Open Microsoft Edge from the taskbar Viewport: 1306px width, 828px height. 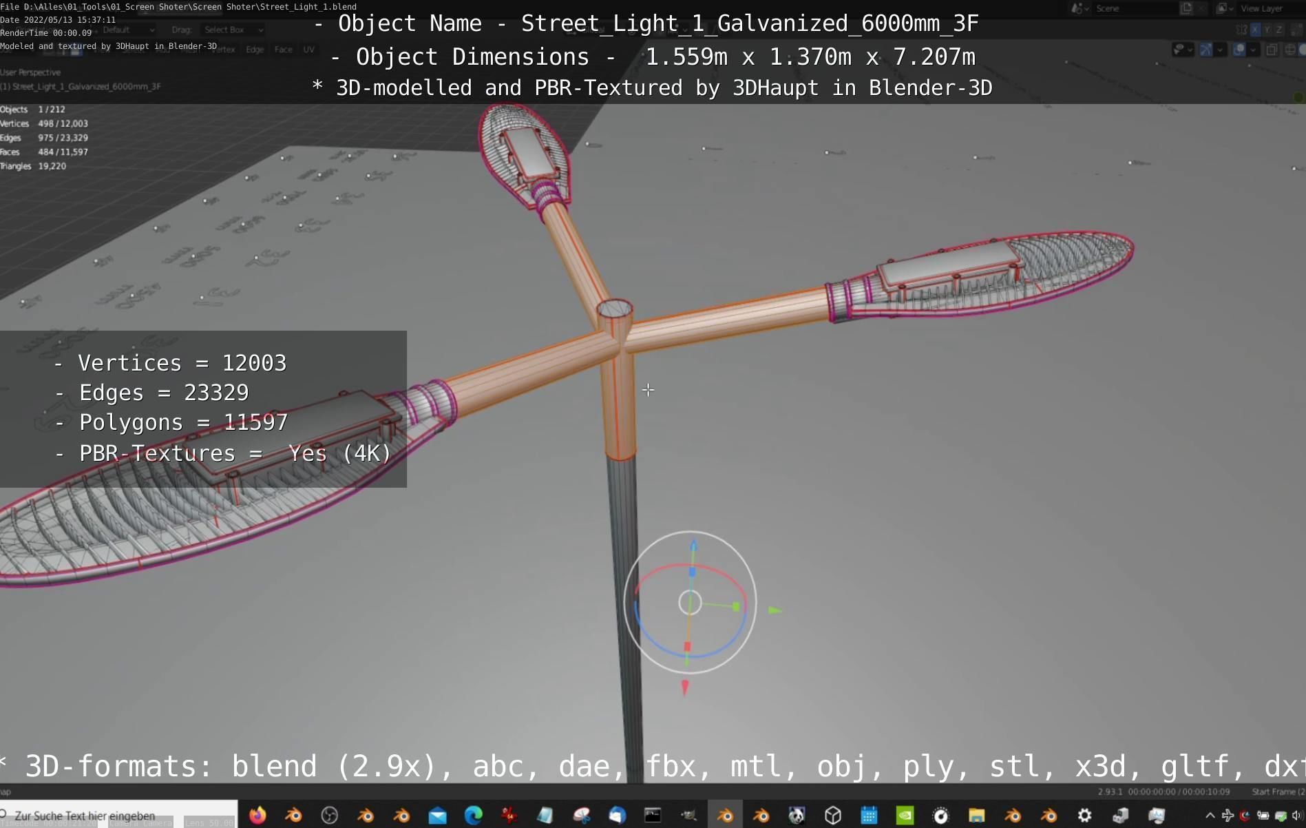[473, 816]
